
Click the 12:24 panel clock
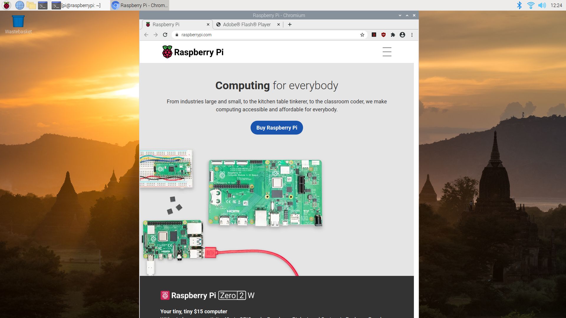point(556,5)
